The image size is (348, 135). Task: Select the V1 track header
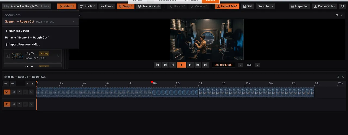(7, 92)
